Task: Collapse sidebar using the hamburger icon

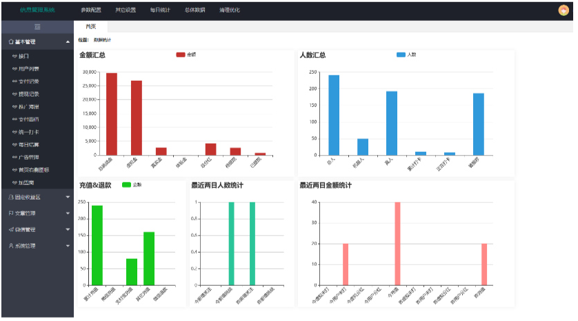Action: (x=37, y=26)
